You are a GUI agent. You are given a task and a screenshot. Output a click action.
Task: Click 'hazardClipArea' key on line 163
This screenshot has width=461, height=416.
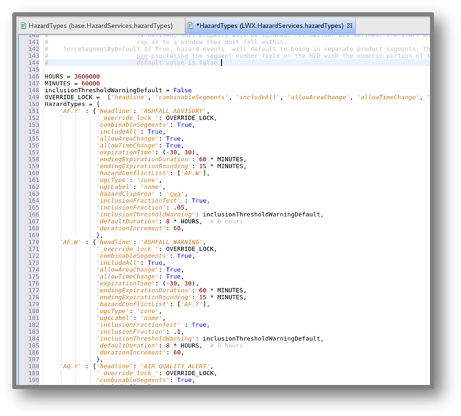[x=126, y=194]
